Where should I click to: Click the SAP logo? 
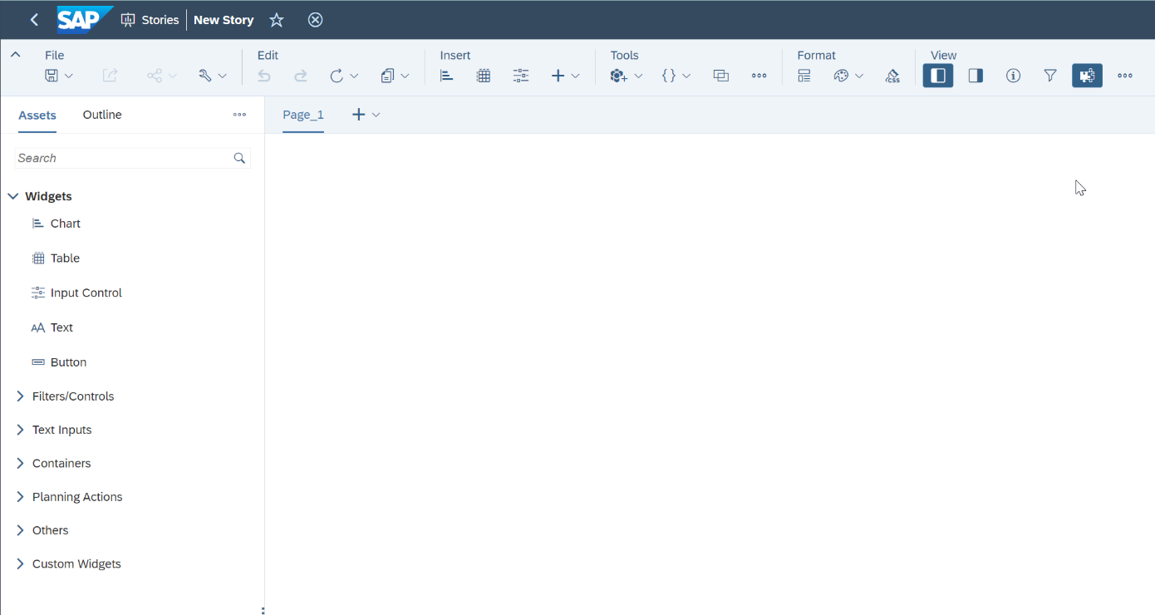[x=85, y=20]
